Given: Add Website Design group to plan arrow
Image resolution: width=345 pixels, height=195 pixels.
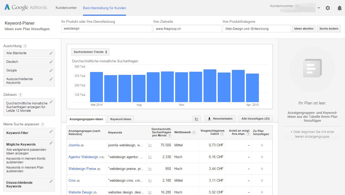Looking at the screenshot, I should (262, 192).
